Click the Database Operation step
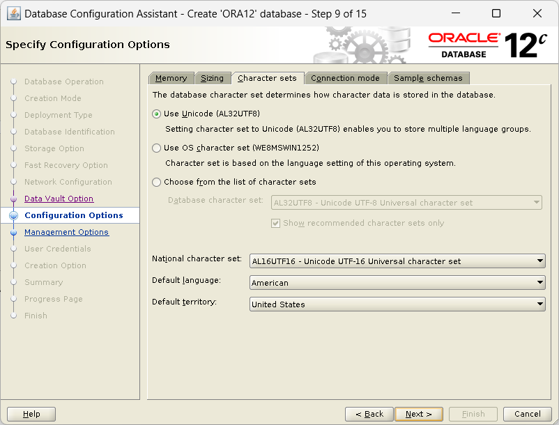 [x=64, y=82]
